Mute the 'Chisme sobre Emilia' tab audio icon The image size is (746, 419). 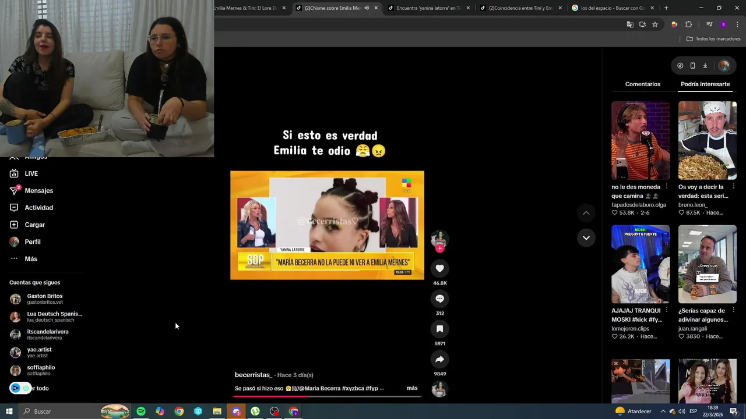coord(367,8)
